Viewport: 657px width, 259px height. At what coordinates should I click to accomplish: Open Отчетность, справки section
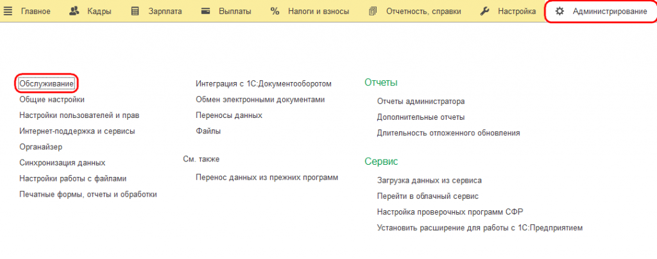[423, 12]
